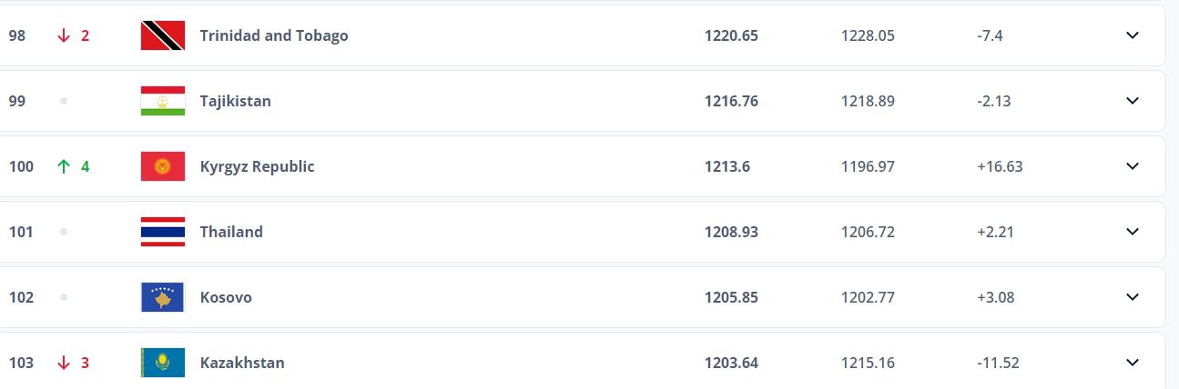Open the Kyrgyz Republic team link
This screenshot has width=1179, height=389.
257,166
